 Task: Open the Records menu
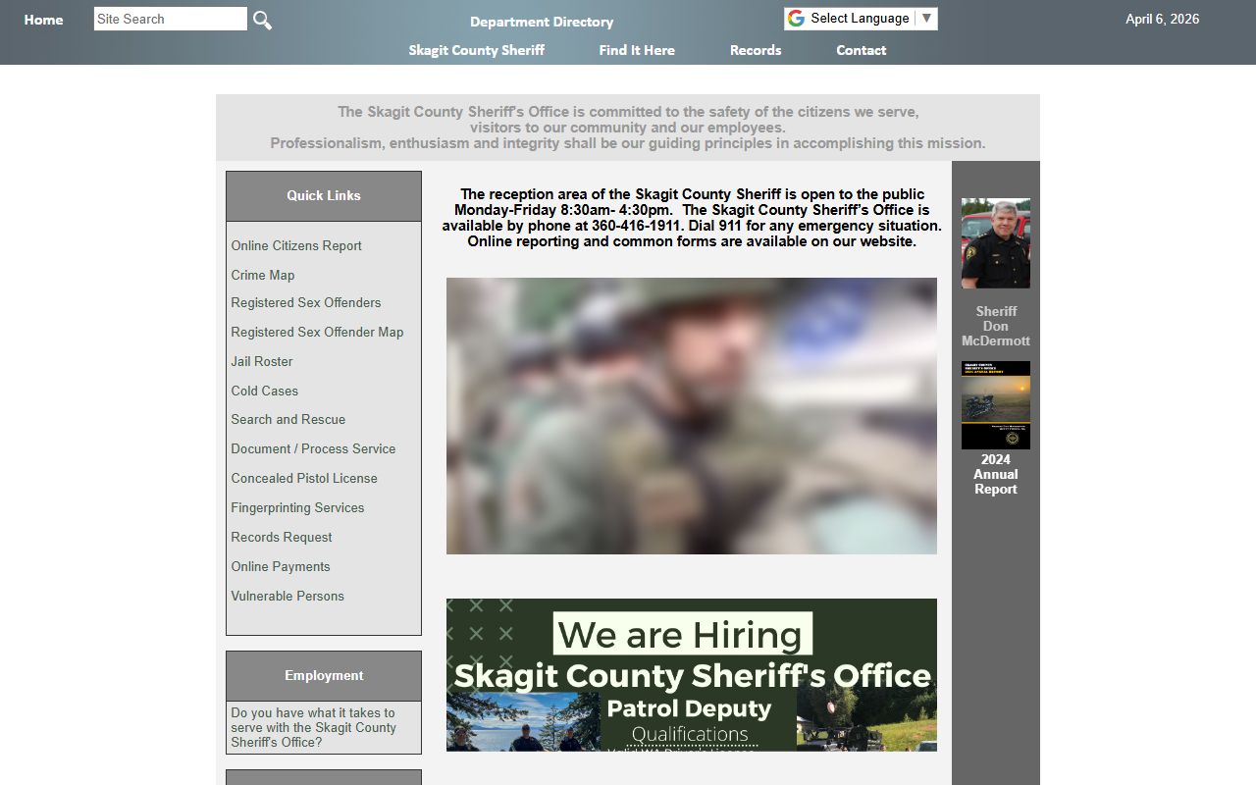pos(756,50)
